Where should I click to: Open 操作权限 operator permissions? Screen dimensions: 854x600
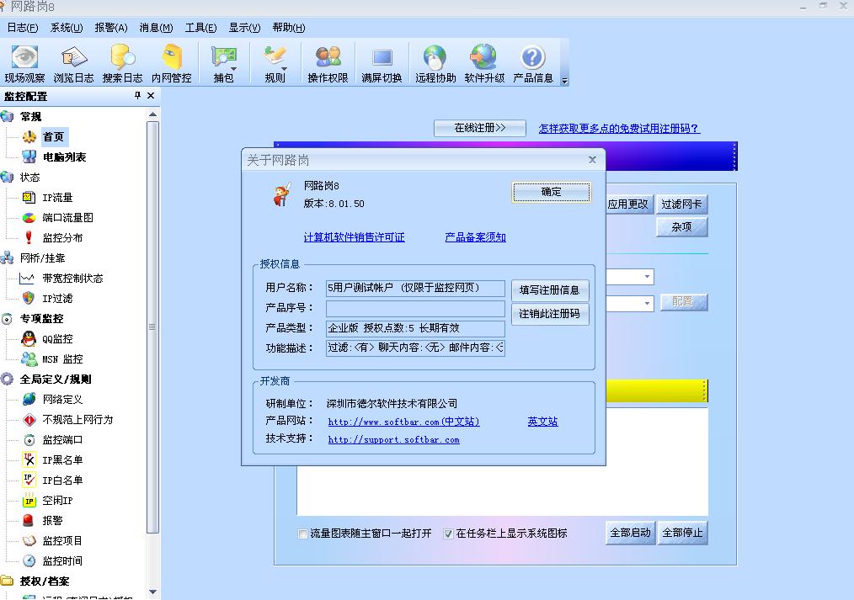[328, 64]
